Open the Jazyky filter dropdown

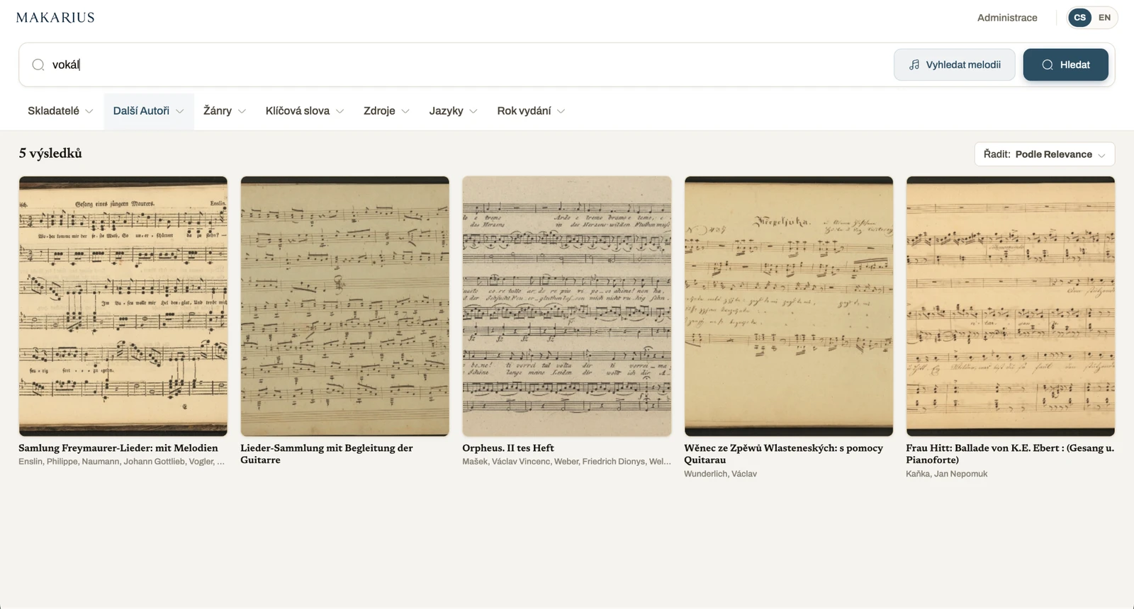tap(454, 111)
